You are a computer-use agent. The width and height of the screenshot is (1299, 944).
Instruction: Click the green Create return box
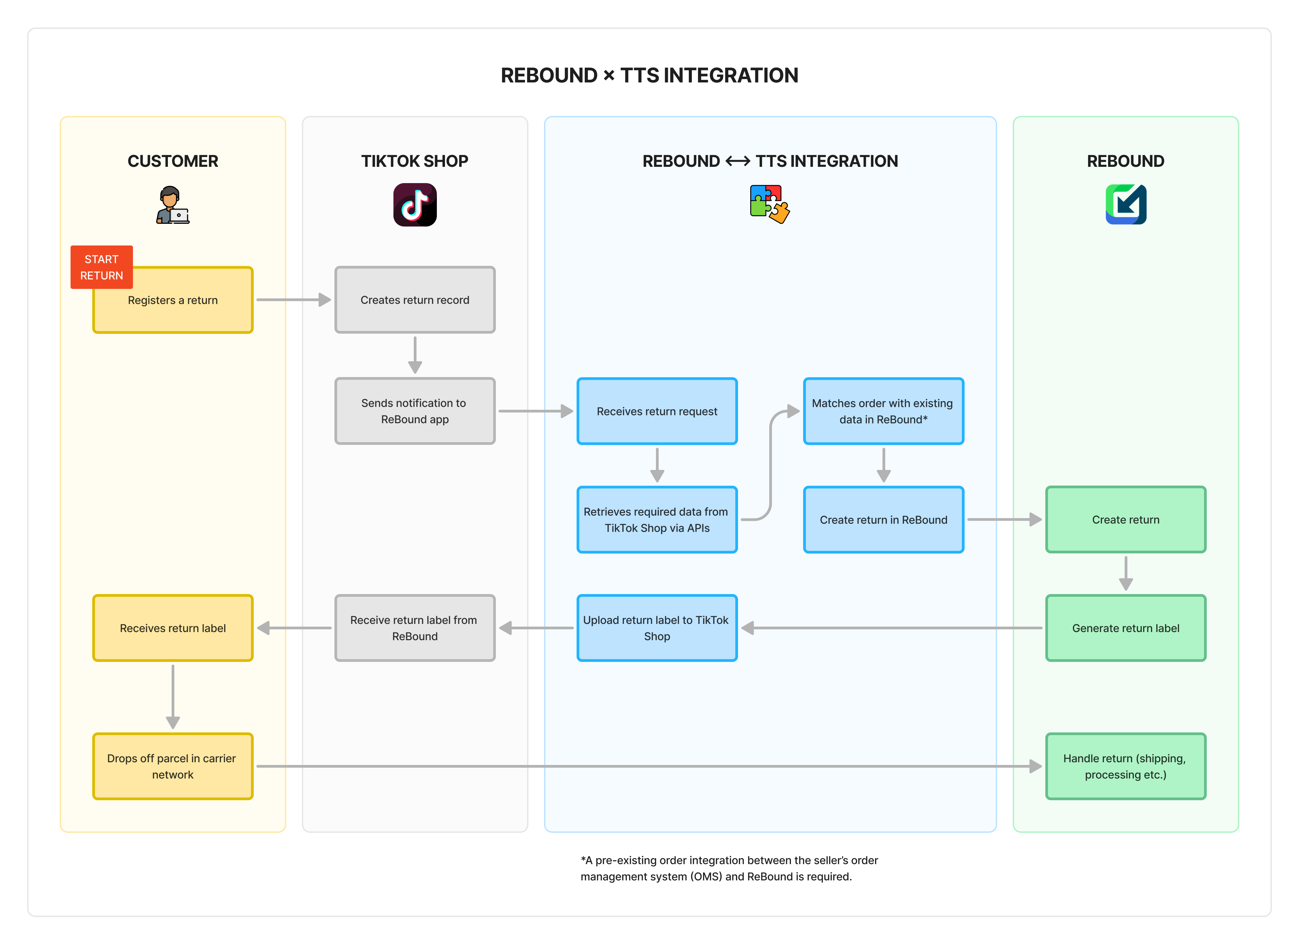tap(1125, 520)
